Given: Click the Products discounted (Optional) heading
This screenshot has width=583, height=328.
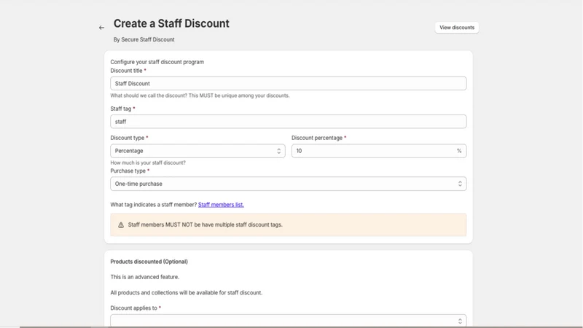Looking at the screenshot, I should [149, 262].
